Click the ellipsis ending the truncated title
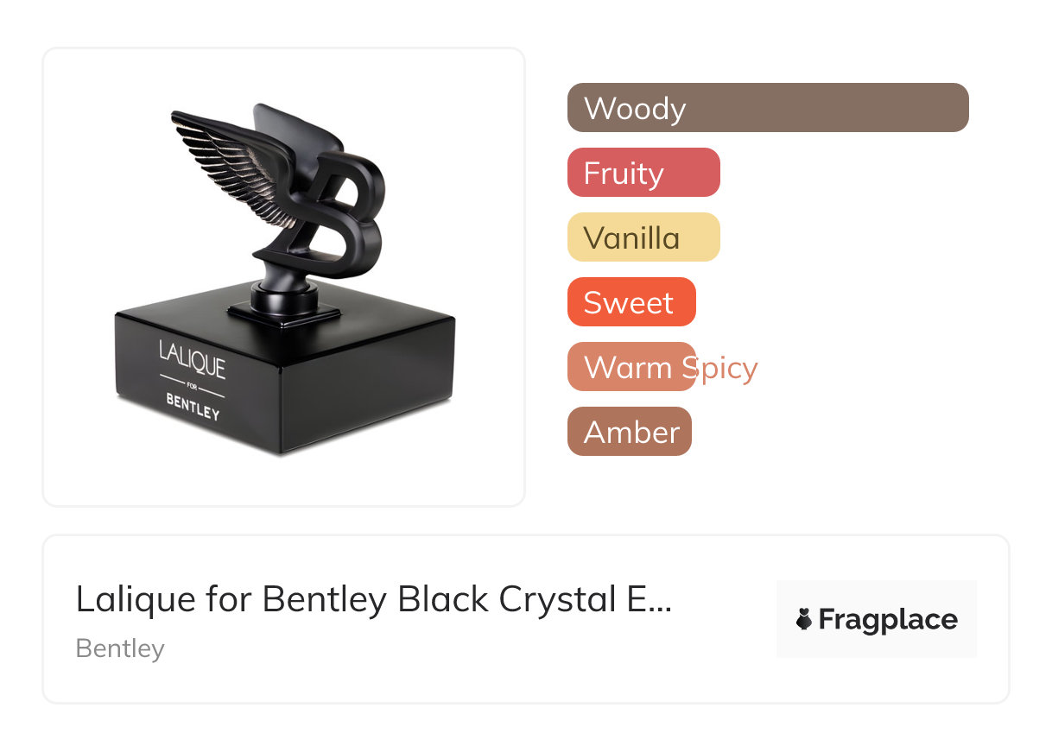This screenshot has width=1052, height=746. point(659,601)
